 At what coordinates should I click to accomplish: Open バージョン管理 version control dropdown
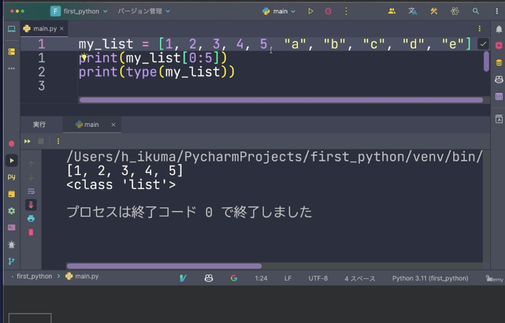pyautogui.click(x=143, y=11)
